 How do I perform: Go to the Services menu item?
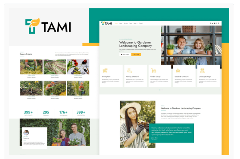click(x=126, y=23)
